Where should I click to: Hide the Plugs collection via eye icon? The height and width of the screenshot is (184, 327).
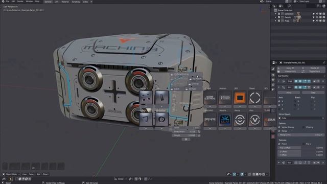[317, 21]
